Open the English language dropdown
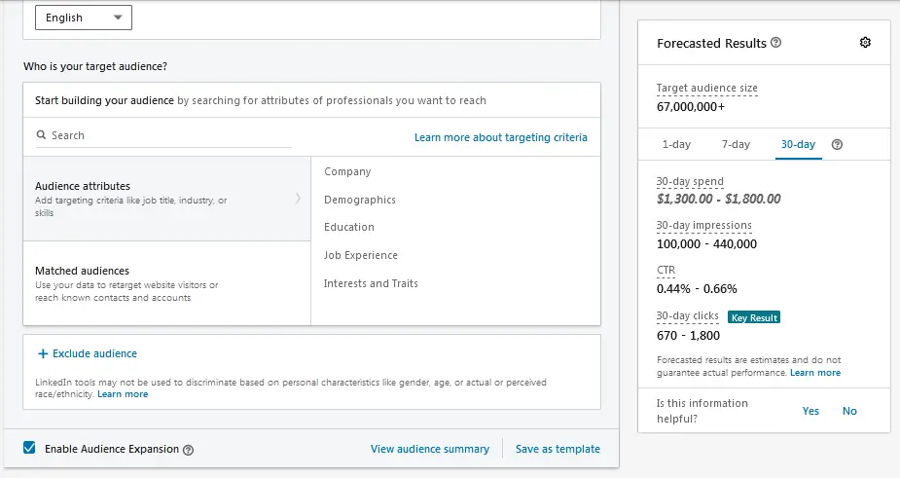 click(83, 18)
